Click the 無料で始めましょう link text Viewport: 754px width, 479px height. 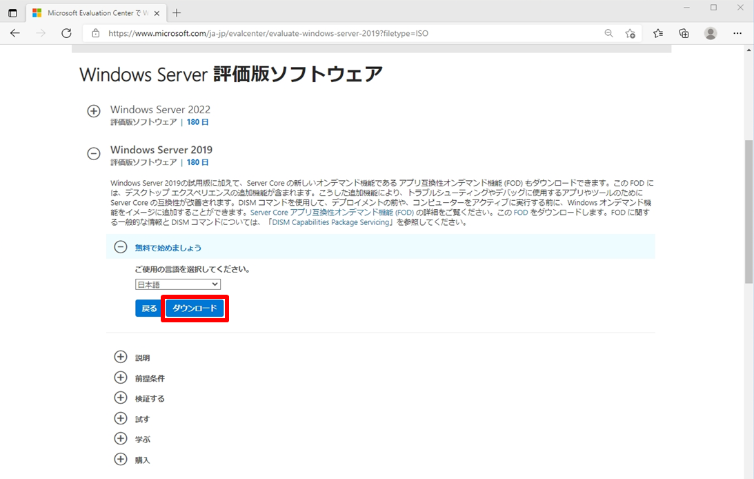point(168,248)
